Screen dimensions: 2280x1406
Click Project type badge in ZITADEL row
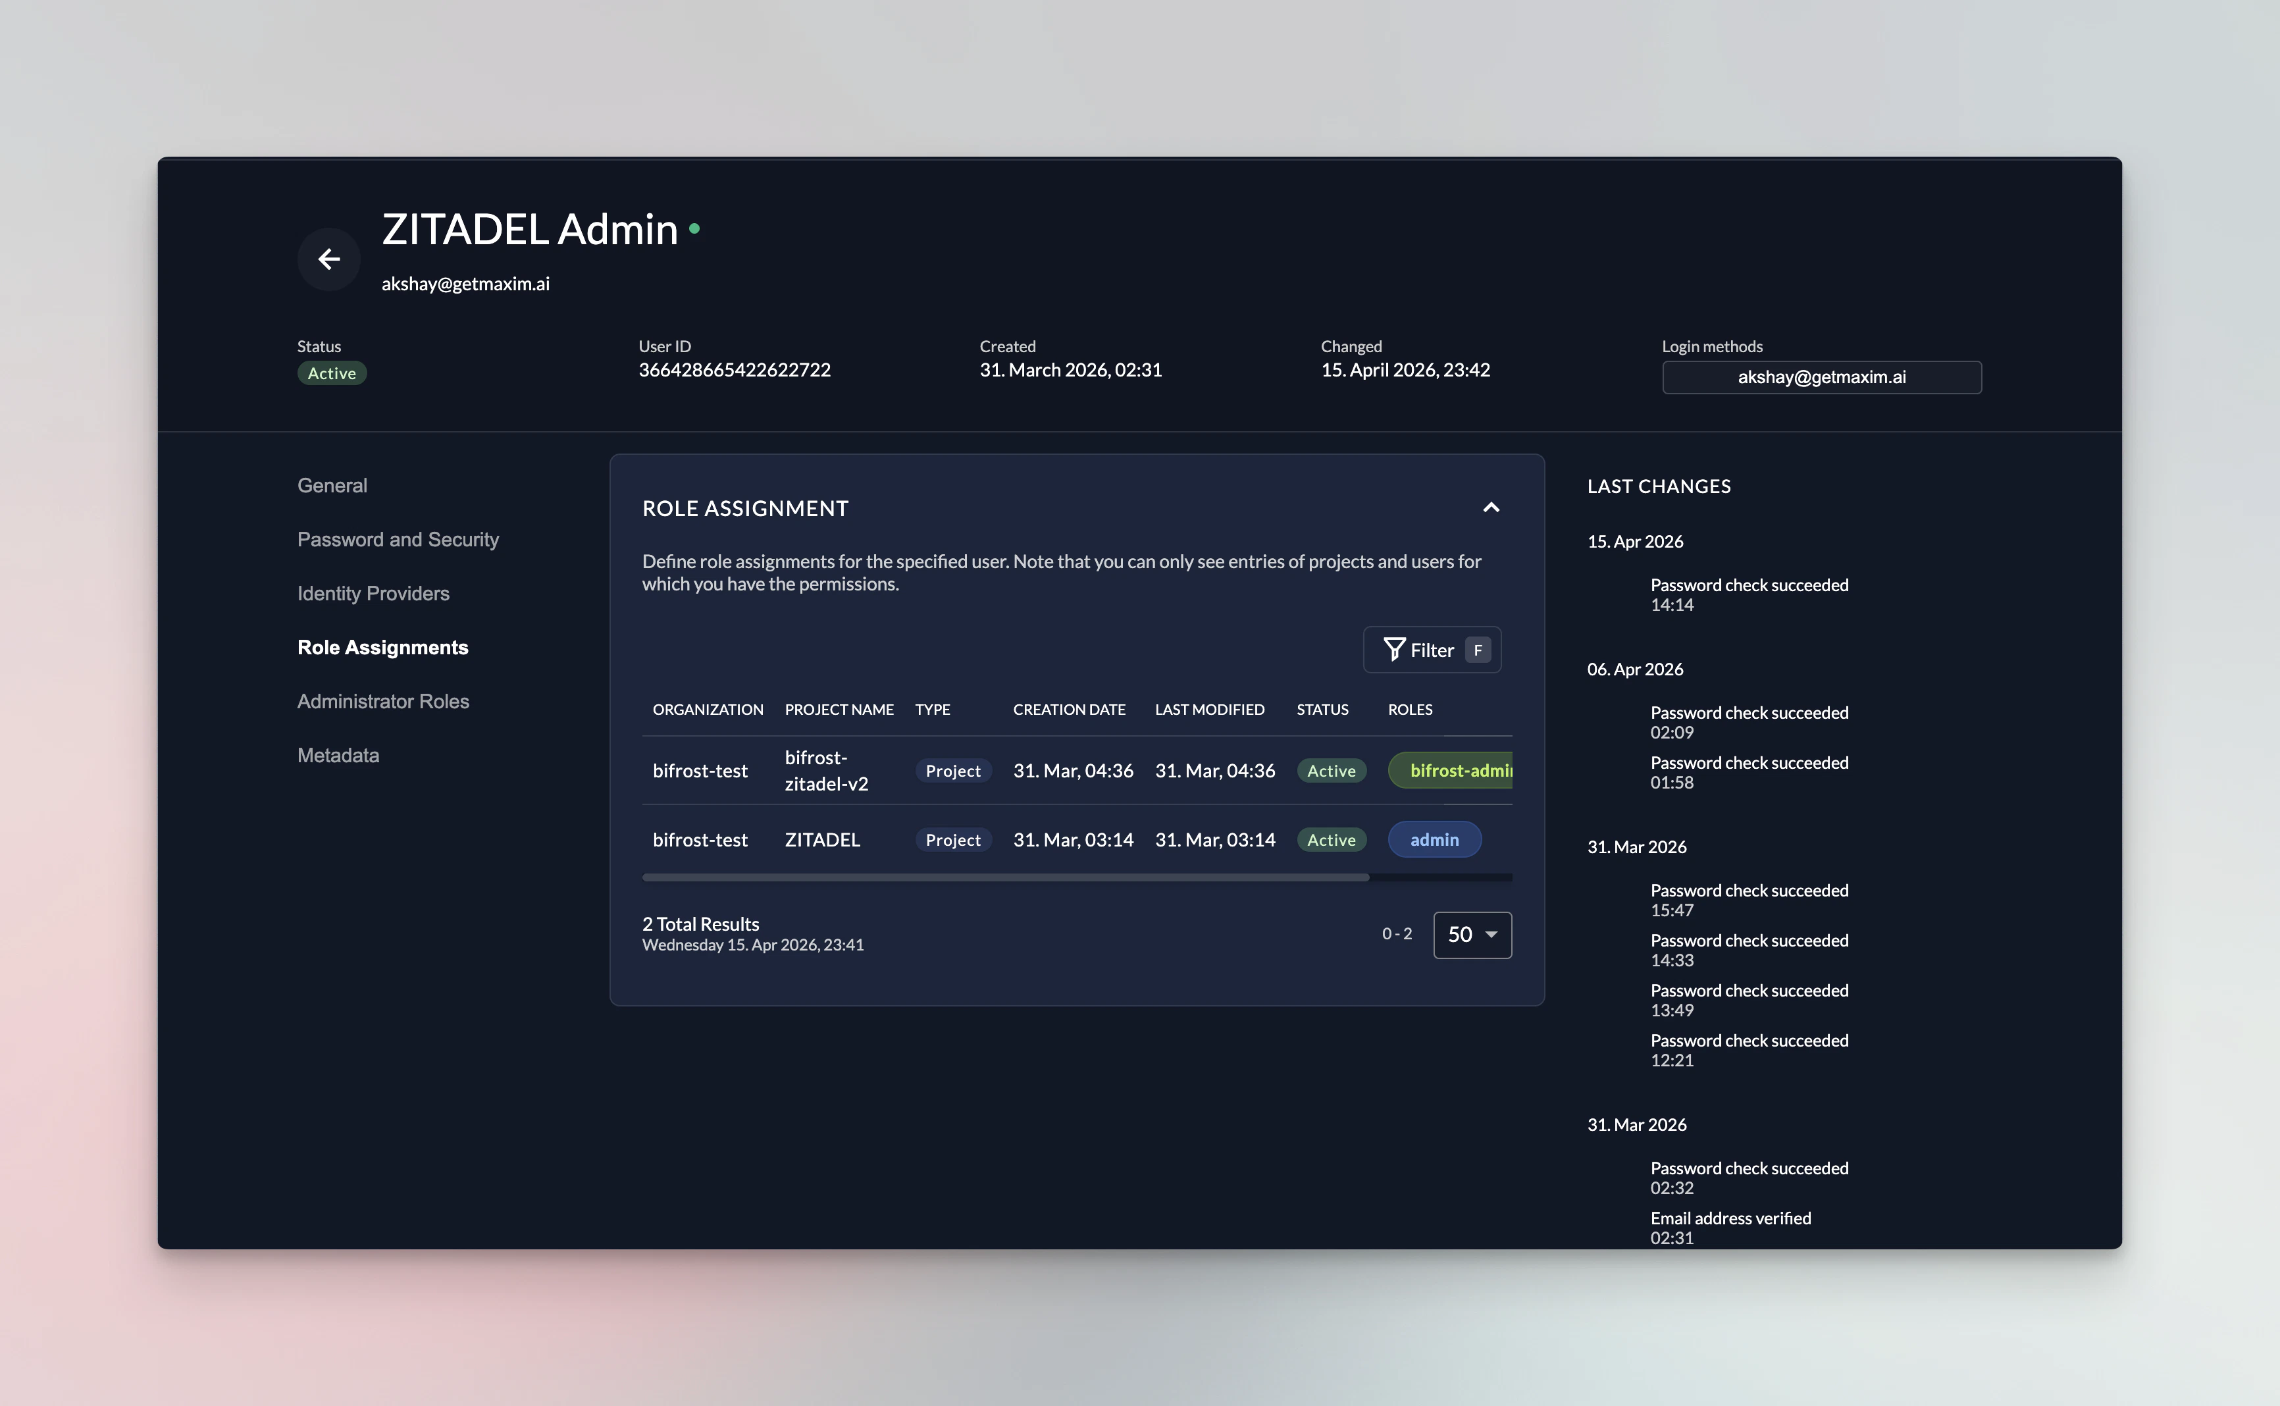[953, 840]
